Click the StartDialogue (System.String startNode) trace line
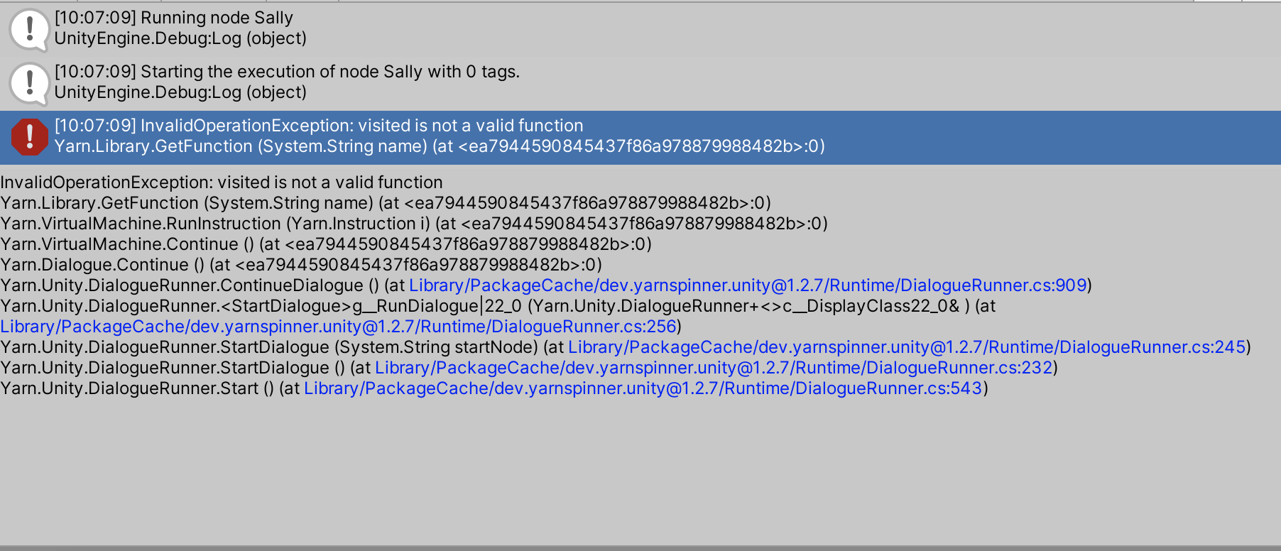 (x=277, y=347)
